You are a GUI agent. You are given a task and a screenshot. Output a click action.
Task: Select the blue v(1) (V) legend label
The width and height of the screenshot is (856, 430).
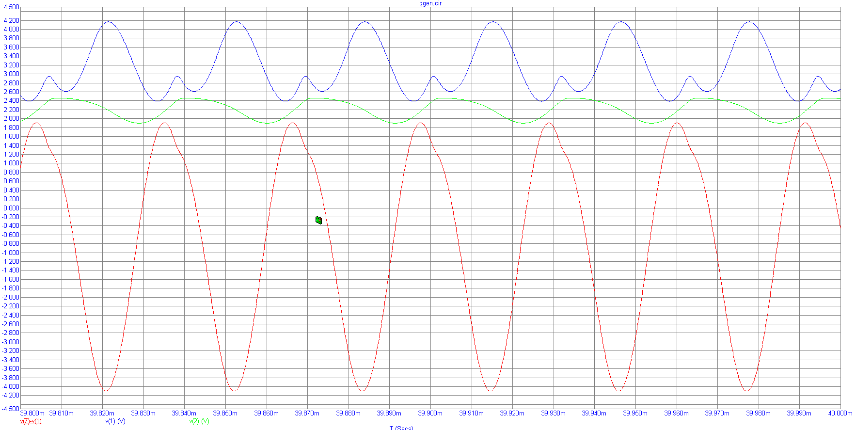[115, 421]
